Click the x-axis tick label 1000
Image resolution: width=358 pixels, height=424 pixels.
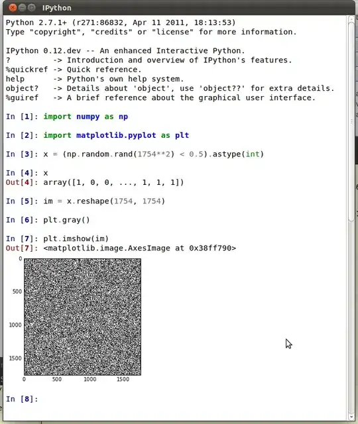(x=90, y=380)
